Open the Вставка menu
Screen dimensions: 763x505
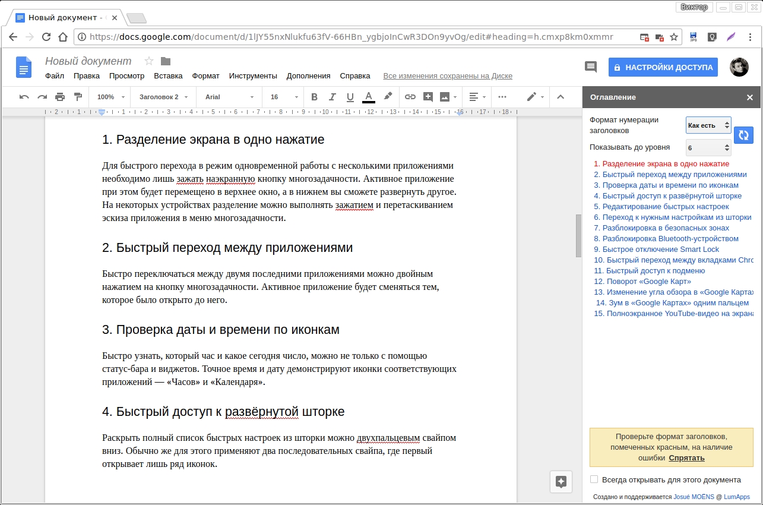168,76
